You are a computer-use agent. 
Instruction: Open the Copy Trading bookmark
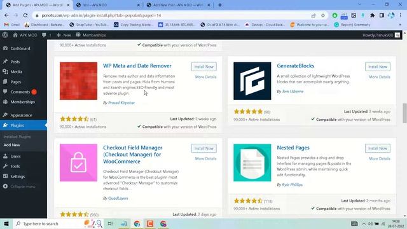click(x=134, y=25)
